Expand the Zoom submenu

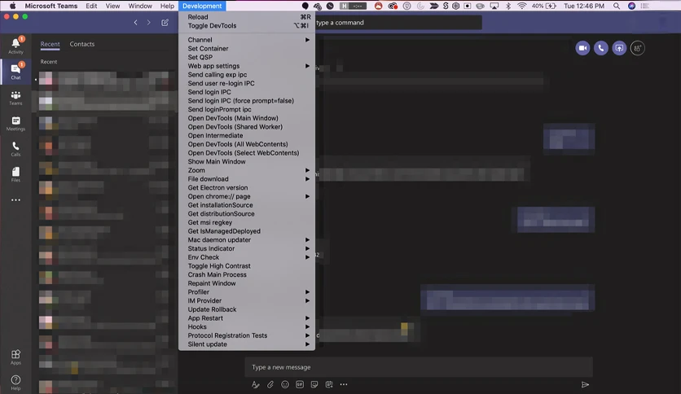pyautogui.click(x=246, y=170)
